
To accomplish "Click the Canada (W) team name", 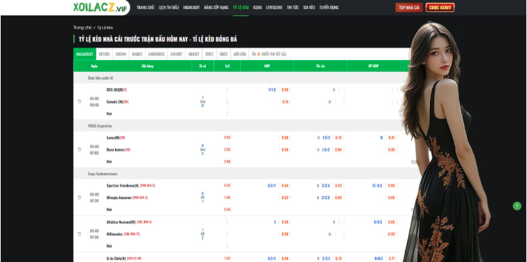I will [114, 101].
